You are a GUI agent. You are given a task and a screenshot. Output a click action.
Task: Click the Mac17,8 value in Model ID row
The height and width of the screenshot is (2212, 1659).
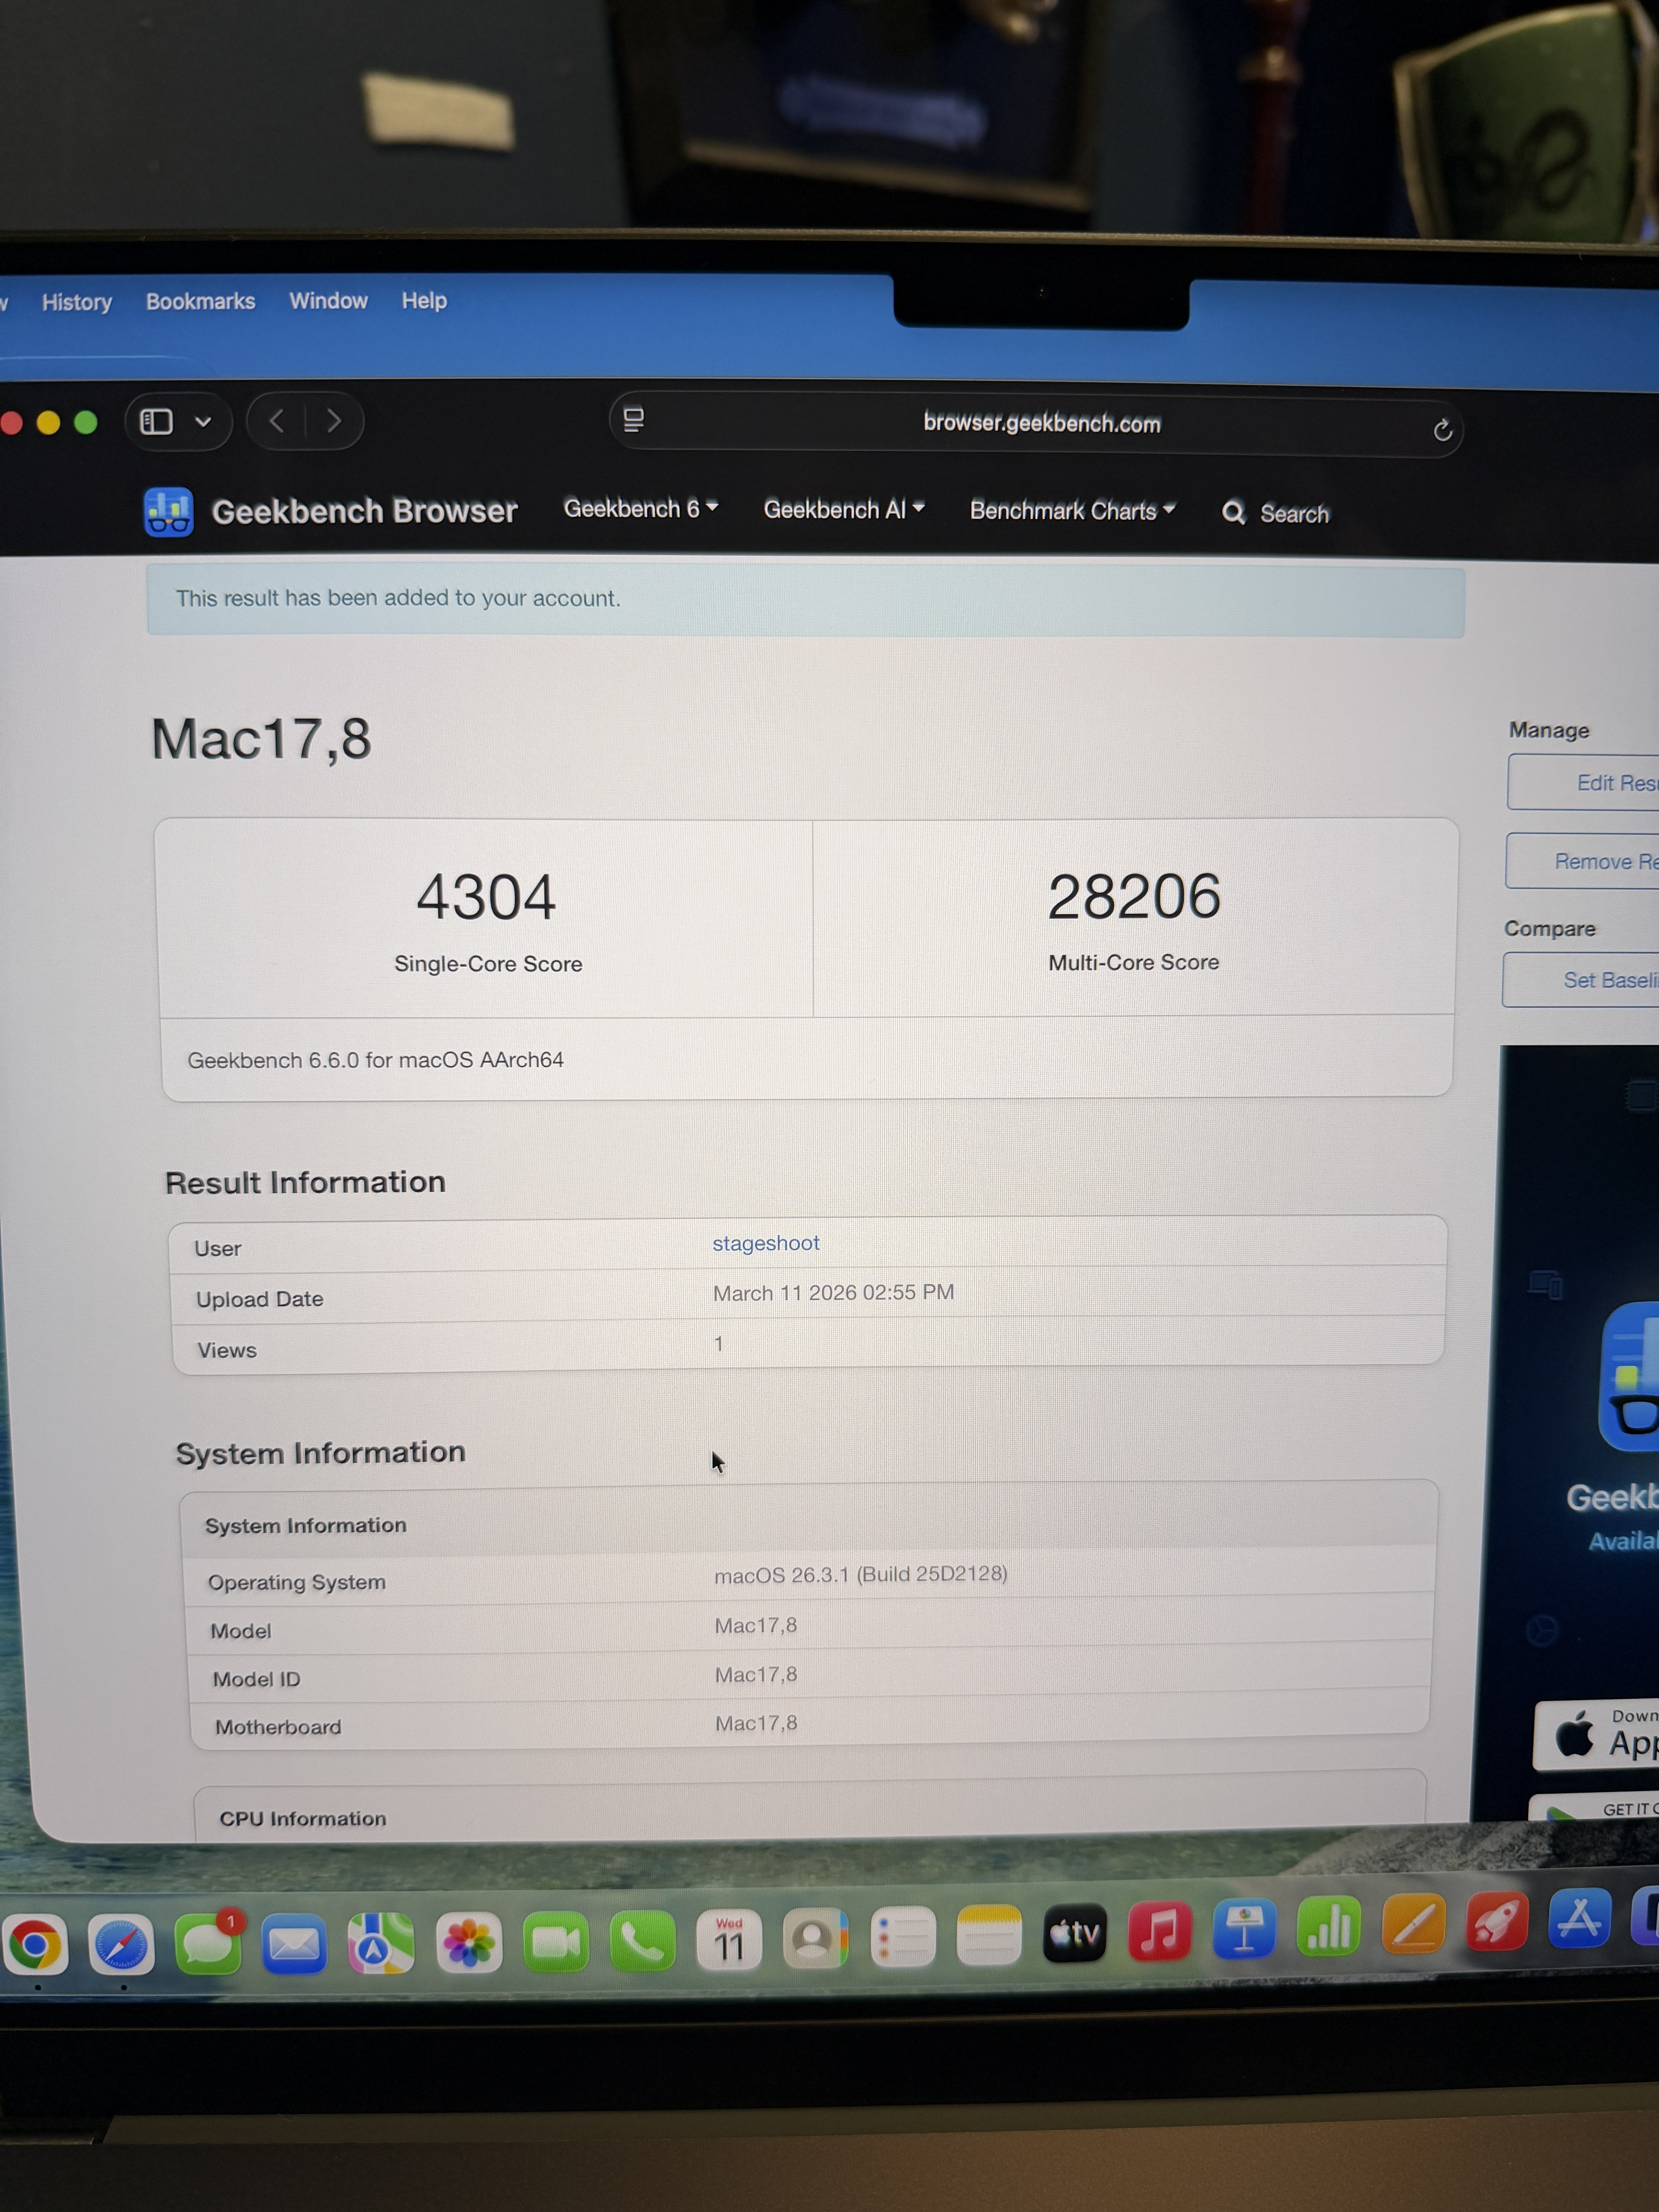756,1675
